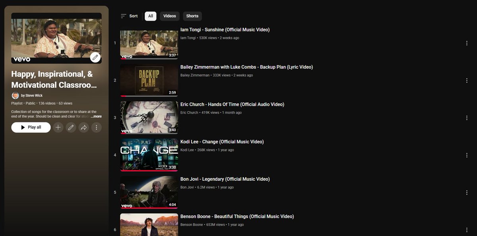Open action menu for Beautiful Things video

(467, 230)
